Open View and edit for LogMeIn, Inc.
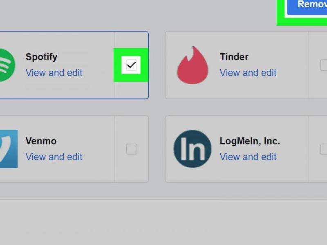Image resolution: width=327 pixels, height=245 pixels. tap(248, 157)
